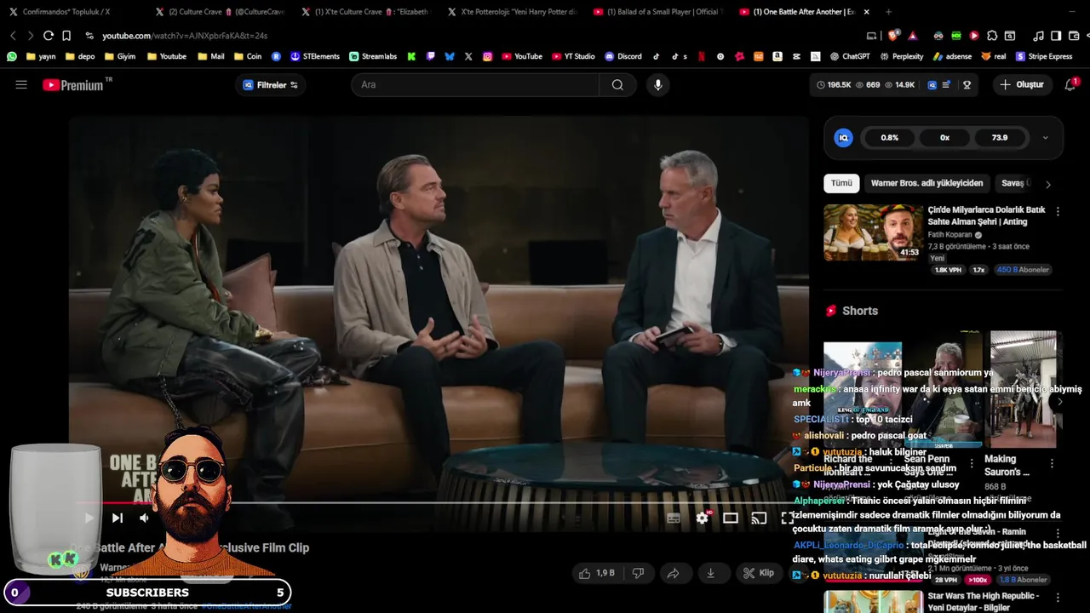The width and height of the screenshot is (1090, 613).
Task: Open the ChatGPT bookmark
Action: [x=849, y=56]
